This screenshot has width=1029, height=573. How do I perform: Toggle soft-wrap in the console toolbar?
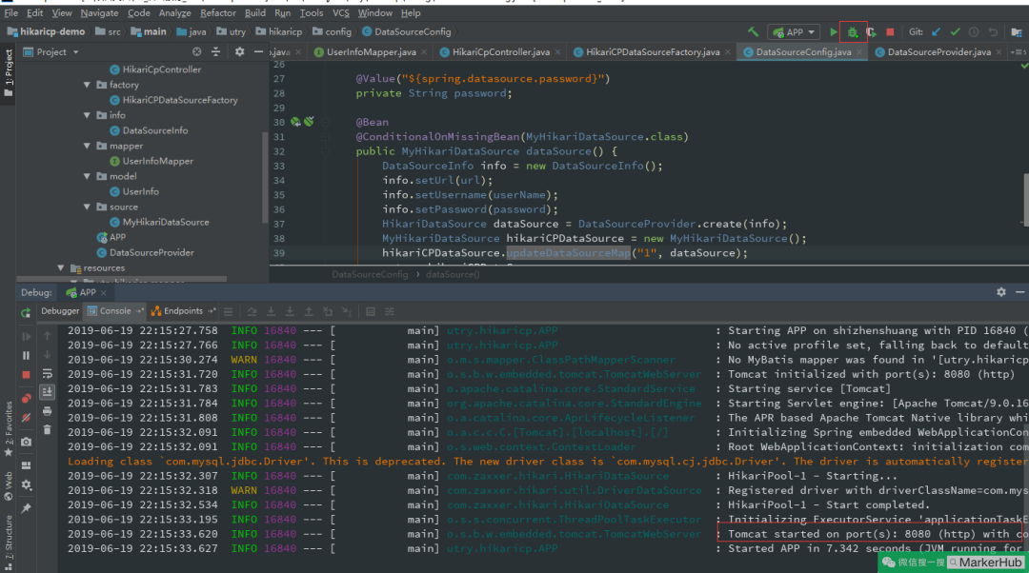pyautogui.click(x=47, y=372)
